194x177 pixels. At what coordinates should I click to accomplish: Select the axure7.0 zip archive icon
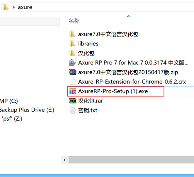[72, 72]
